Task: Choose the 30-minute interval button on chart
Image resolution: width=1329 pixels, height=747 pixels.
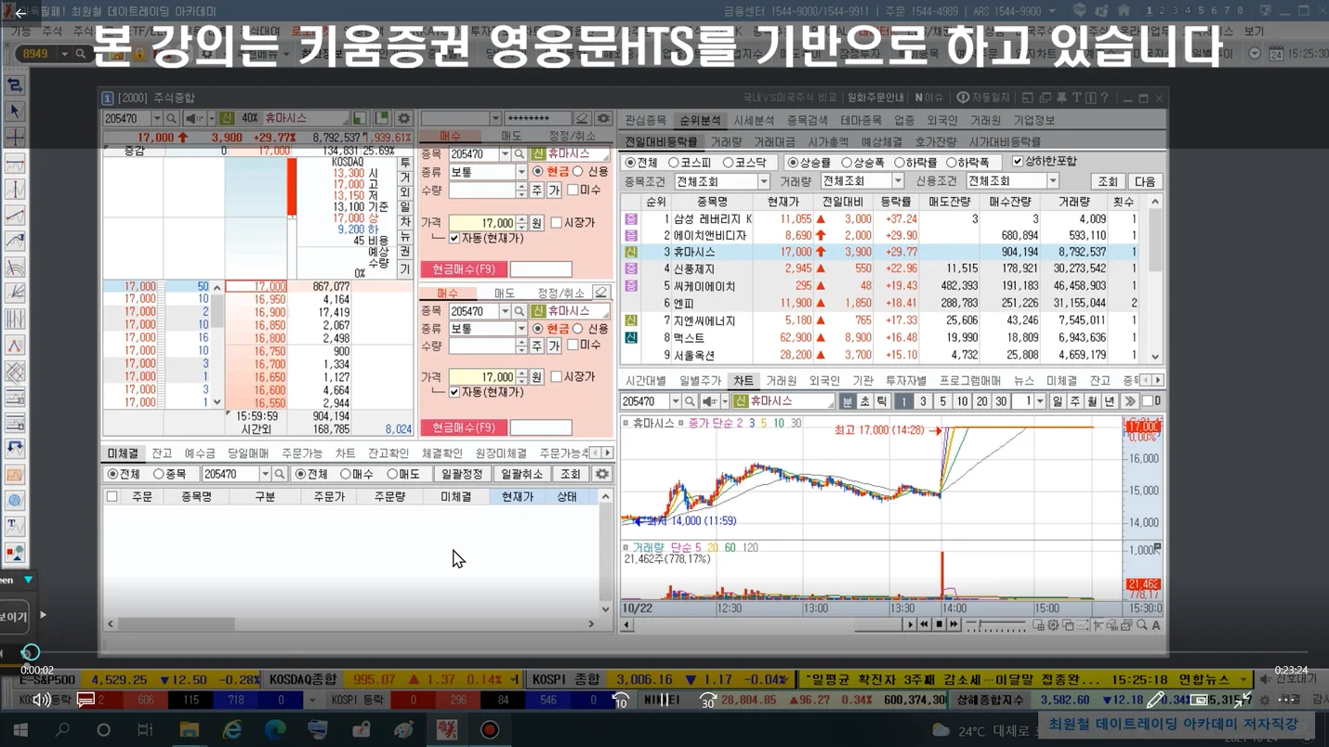Action: [1001, 401]
